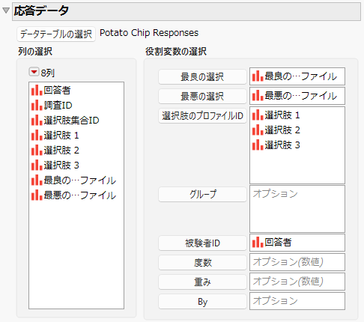The image size is (364, 322).
Task: Click the グループ role button
Action: pyautogui.click(x=202, y=194)
